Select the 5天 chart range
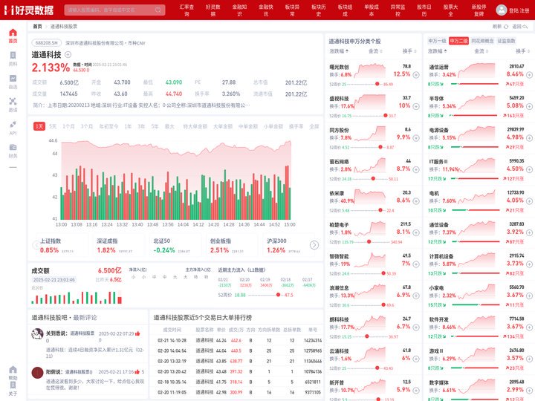This screenshot has height=401, width=535. (53, 126)
